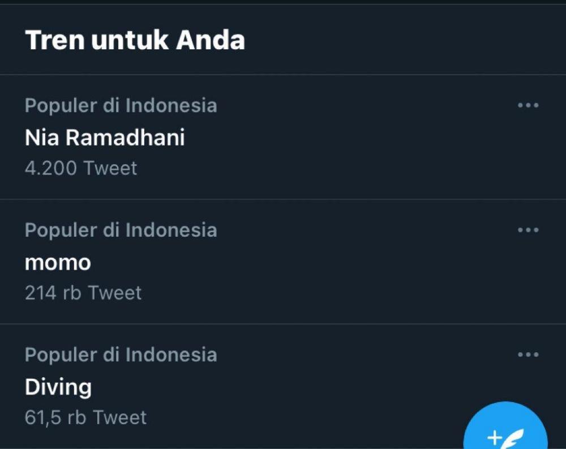The image size is (566, 449).
Task: Click Populer di Indonesia above Diving
Action: 121,355
